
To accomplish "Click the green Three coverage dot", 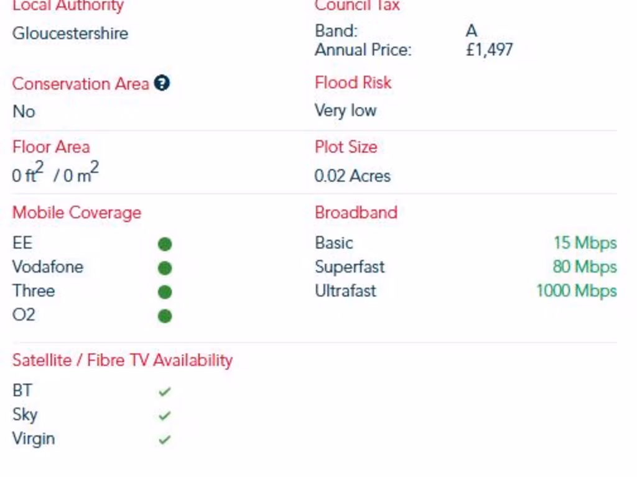I will (165, 292).
